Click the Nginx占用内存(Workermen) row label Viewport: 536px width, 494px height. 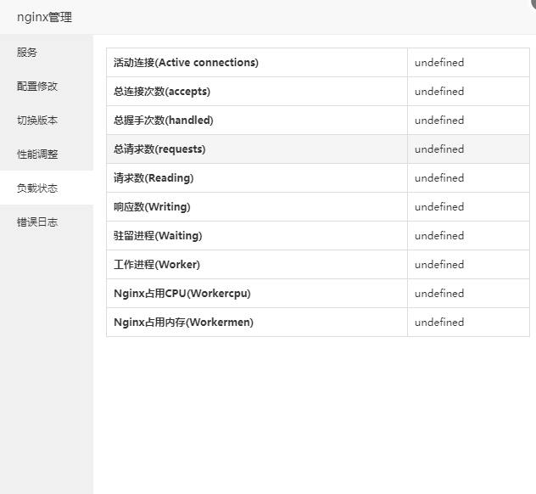pos(183,323)
